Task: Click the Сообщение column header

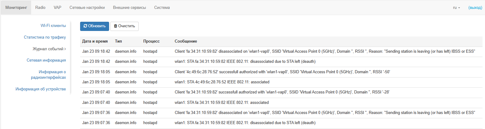Action: 186,41
